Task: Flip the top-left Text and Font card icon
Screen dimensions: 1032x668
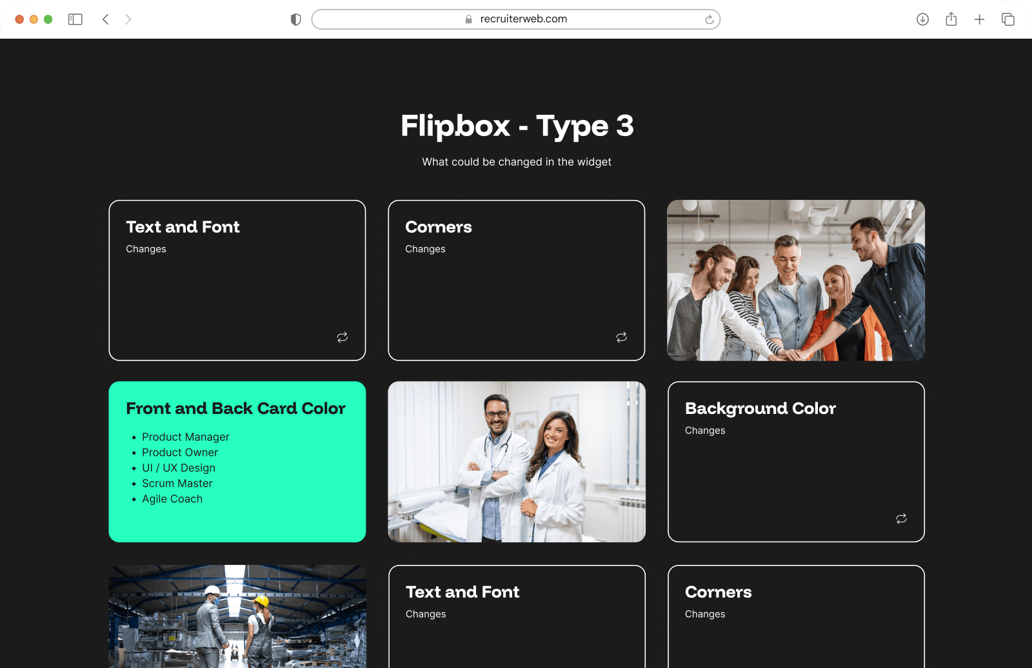Action: 342,337
